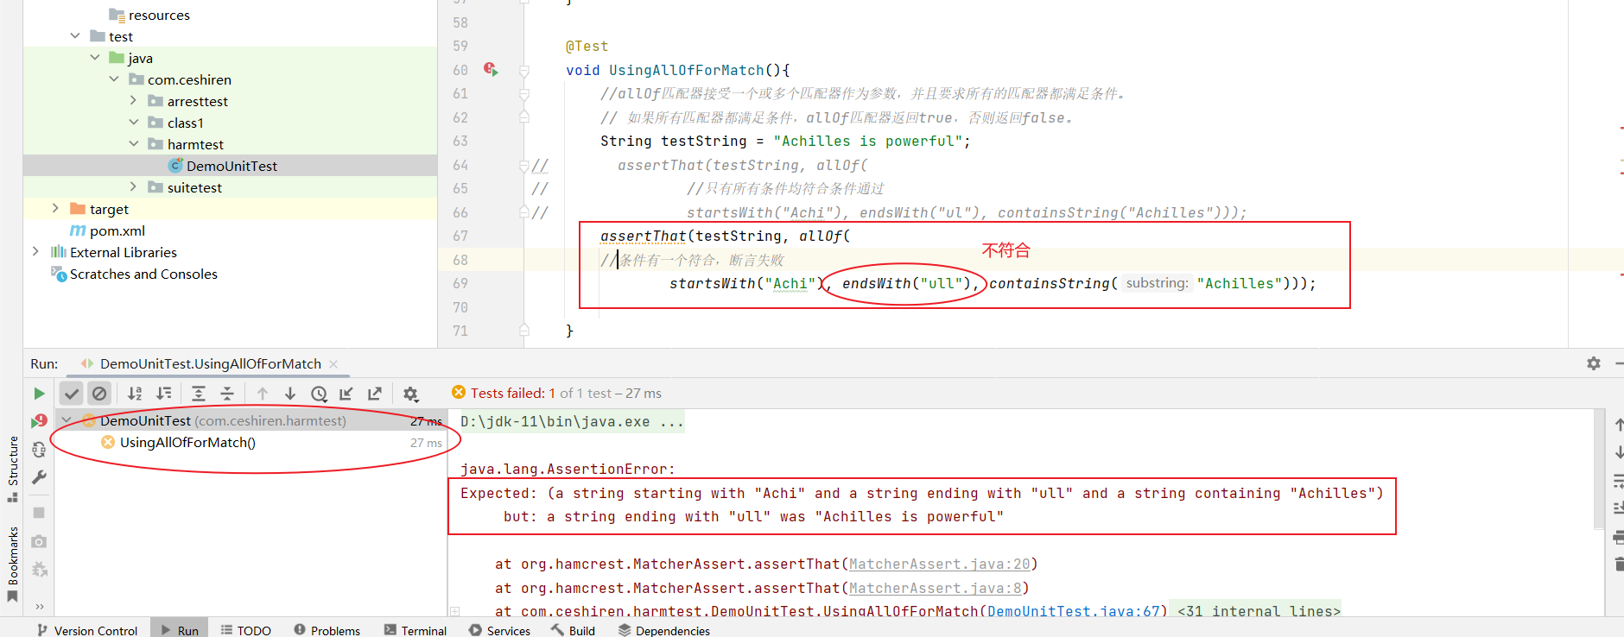
Task: Toggle breakpoint gutter icon on line 60
Action: [491, 69]
